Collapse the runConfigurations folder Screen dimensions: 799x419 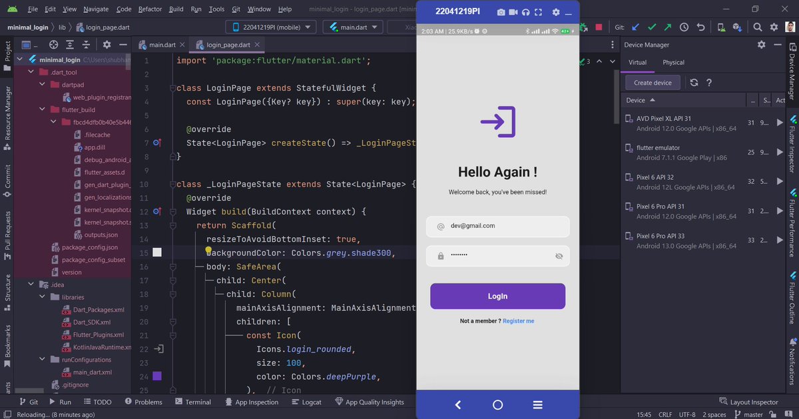point(43,360)
